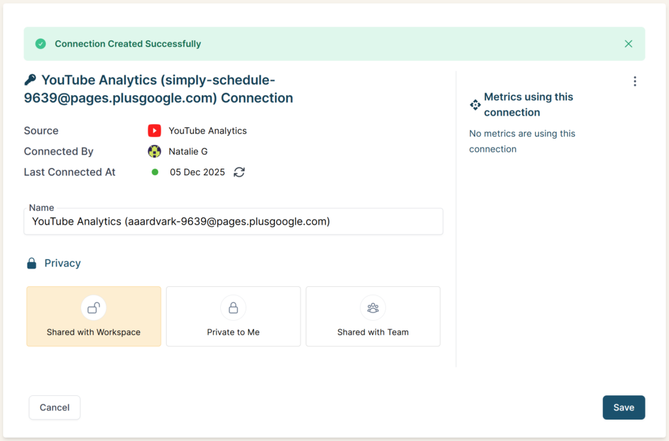Click the green connection status dot

coord(155,172)
